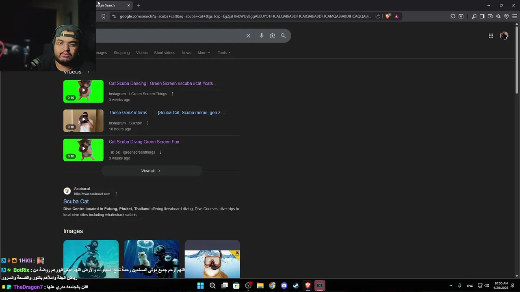Open the Brave main hamburger menu
Image resolution: width=520 pixels, height=292 pixels.
(515, 16)
